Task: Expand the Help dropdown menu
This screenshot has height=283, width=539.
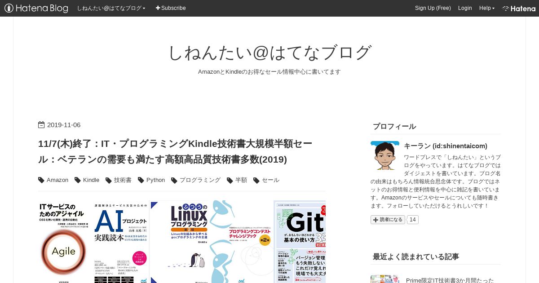Action: (487, 8)
